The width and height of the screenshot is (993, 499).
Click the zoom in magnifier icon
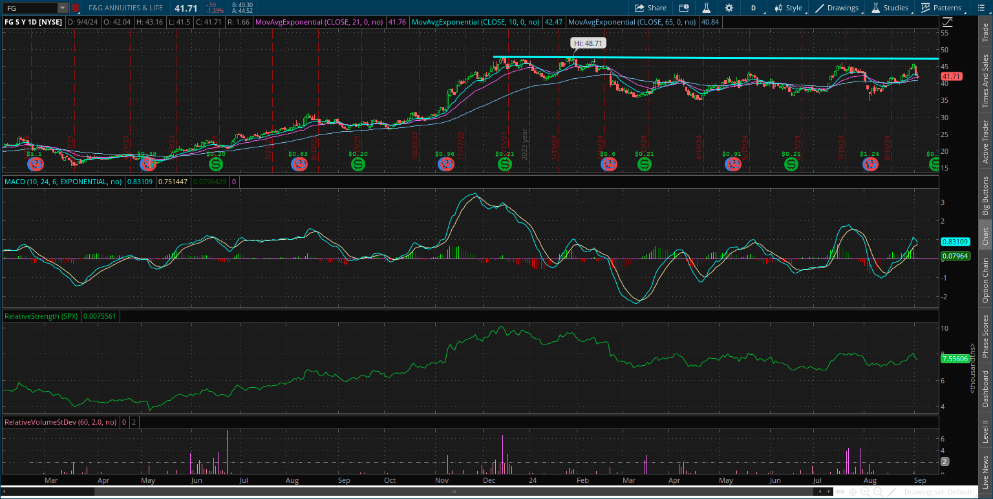tap(866, 492)
